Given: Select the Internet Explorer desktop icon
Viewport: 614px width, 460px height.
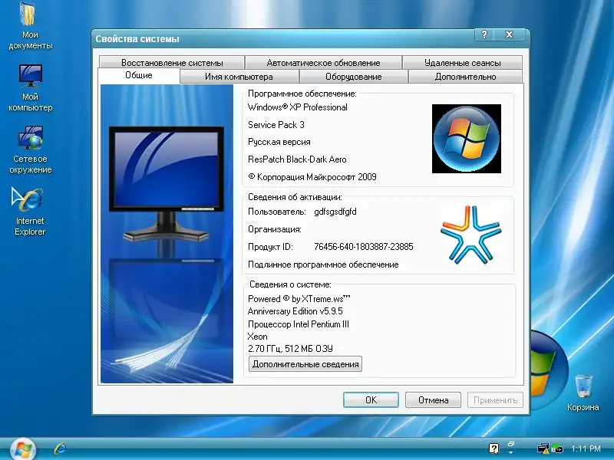Looking at the screenshot, I should pos(30,212).
